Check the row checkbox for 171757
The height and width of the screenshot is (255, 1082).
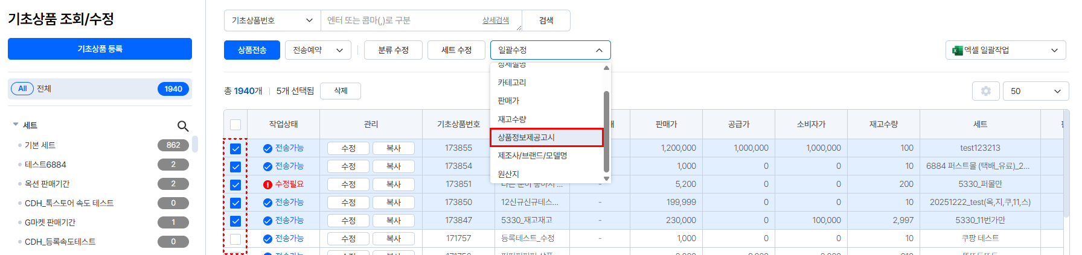[x=235, y=239]
